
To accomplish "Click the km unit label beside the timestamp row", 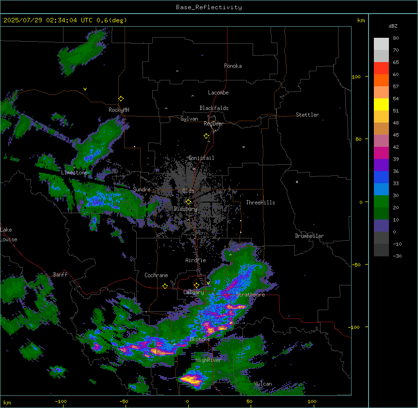I will pos(361,20).
